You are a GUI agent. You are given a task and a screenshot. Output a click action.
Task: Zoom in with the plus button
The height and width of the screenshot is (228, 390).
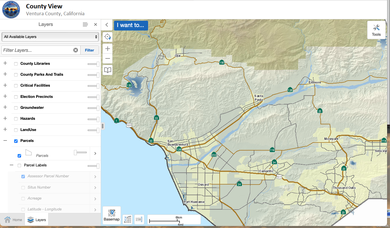tap(108, 48)
